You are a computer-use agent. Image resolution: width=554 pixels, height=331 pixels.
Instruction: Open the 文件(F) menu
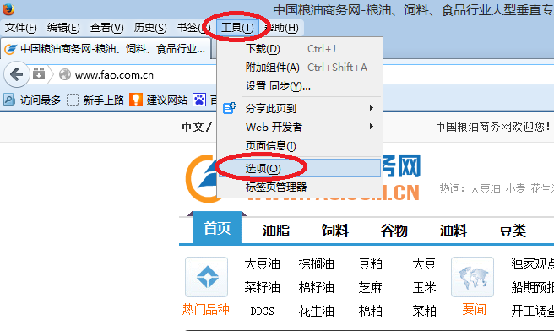[x=20, y=28]
